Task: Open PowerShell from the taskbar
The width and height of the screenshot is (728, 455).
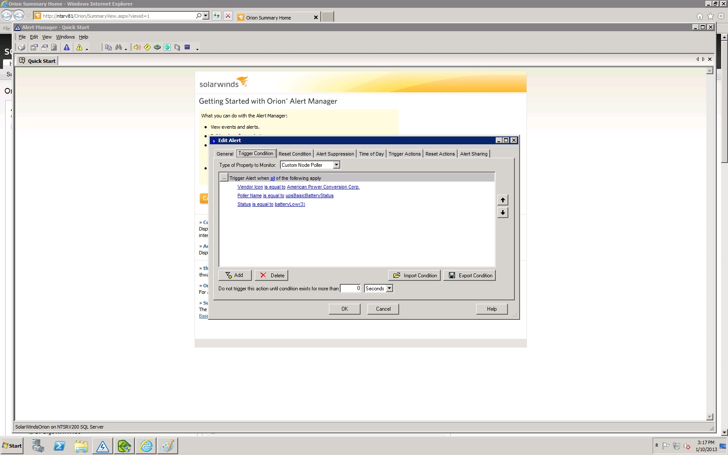Action: 59,446
